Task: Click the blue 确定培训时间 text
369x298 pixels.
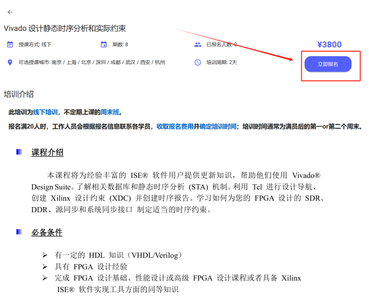Action: pyautogui.click(x=218, y=127)
